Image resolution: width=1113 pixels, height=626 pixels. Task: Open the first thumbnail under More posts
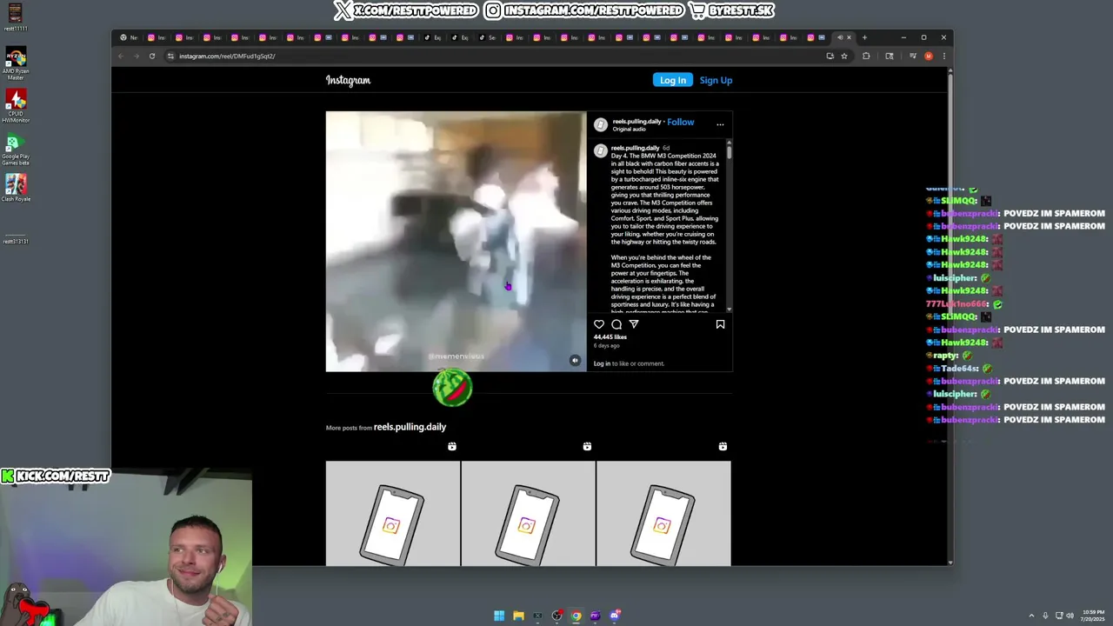point(393,513)
